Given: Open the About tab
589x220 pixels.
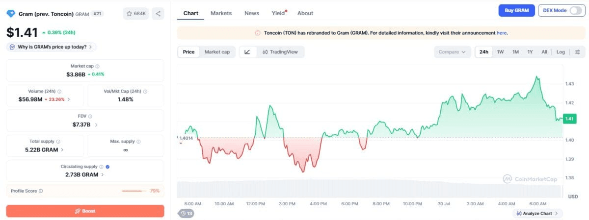Looking at the screenshot, I should click(x=305, y=13).
